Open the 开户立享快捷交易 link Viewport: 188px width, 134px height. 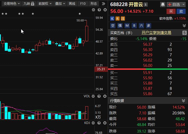point(156,33)
